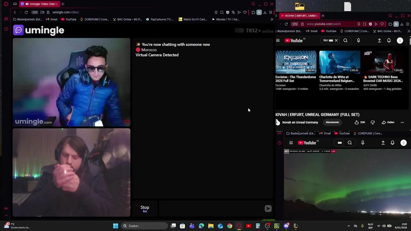The height and width of the screenshot is (231, 411).
Task: Toggle VPN in YouTube window address bar
Action: pos(295,24)
